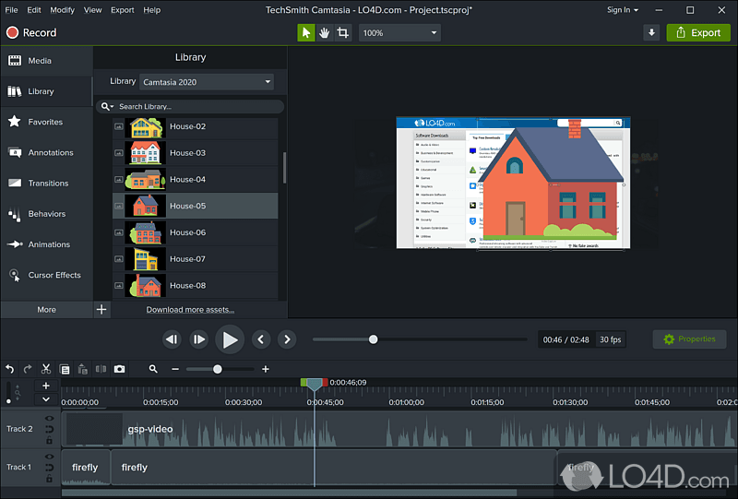Toggle Track 1 visibility eye
Viewport: 738px width, 499px height.
click(x=50, y=457)
